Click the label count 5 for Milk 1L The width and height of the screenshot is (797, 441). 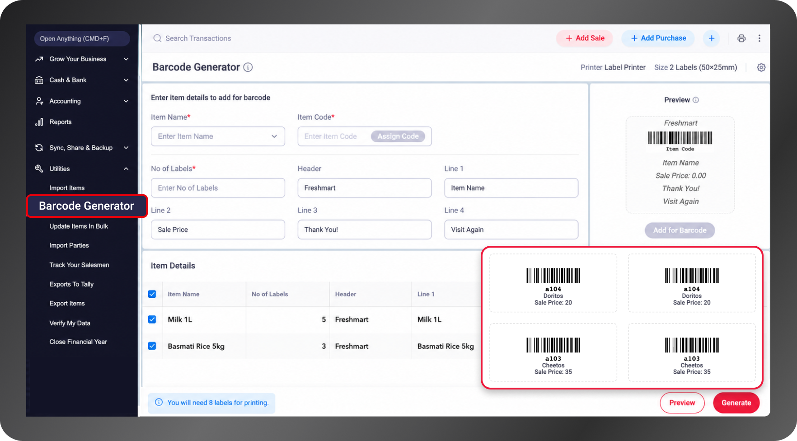(323, 319)
